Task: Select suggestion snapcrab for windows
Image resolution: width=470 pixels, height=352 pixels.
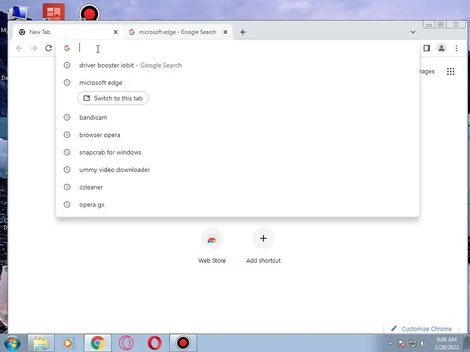Action: click(238, 152)
